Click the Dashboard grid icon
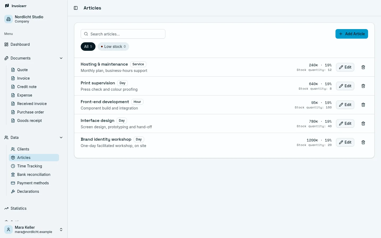 [6, 44]
